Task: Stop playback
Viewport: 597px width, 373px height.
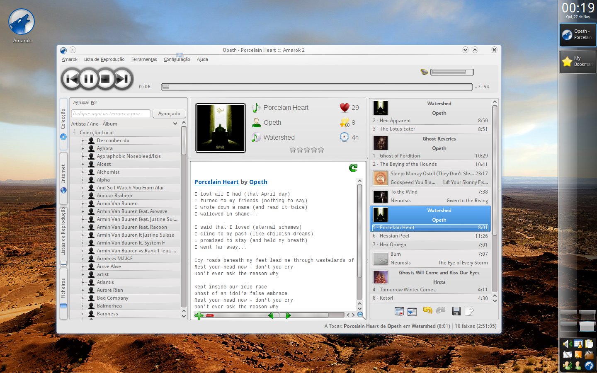Action: pyautogui.click(x=105, y=79)
